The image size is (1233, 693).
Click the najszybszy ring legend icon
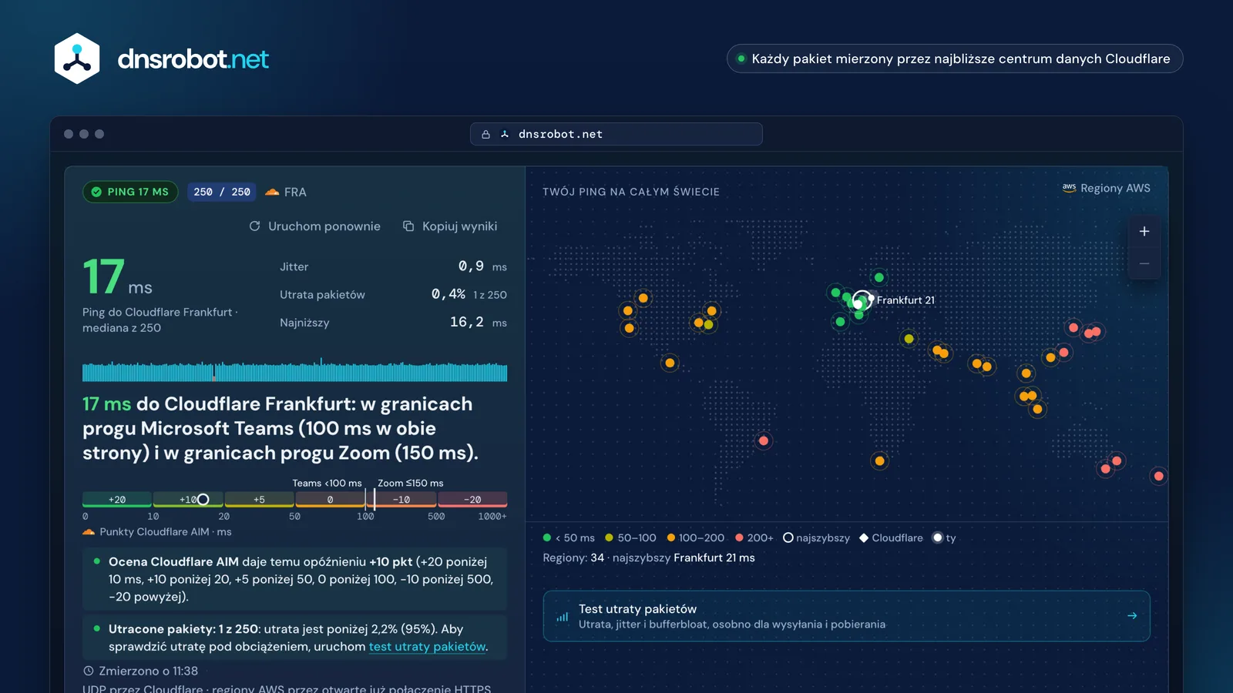788,538
